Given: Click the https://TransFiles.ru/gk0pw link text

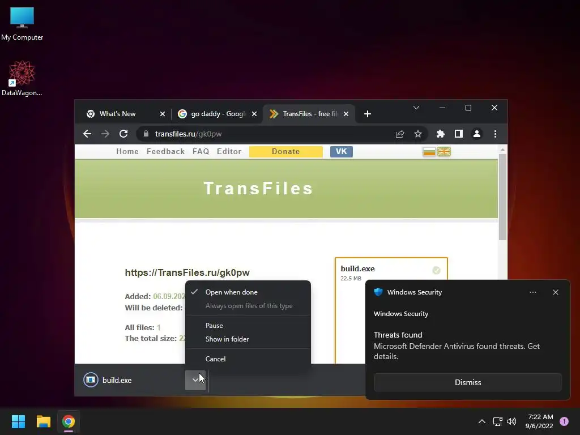Looking at the screenshot, I should click(187, 272).
